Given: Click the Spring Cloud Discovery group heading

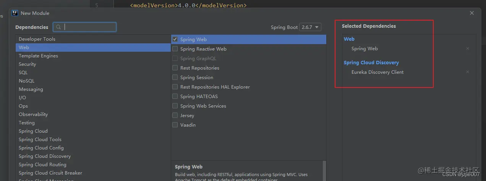Looking at the screenshot, I should (x=371, y=63).
